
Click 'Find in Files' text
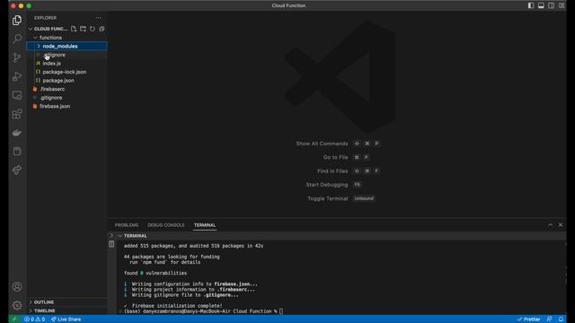click(332, 171)
